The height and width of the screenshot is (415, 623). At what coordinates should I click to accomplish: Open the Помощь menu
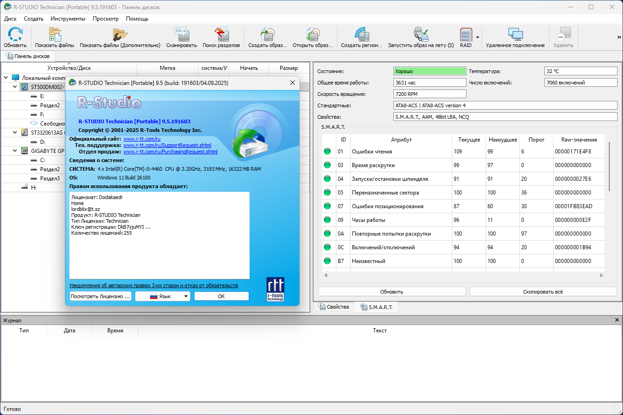(x=137, y=19)
